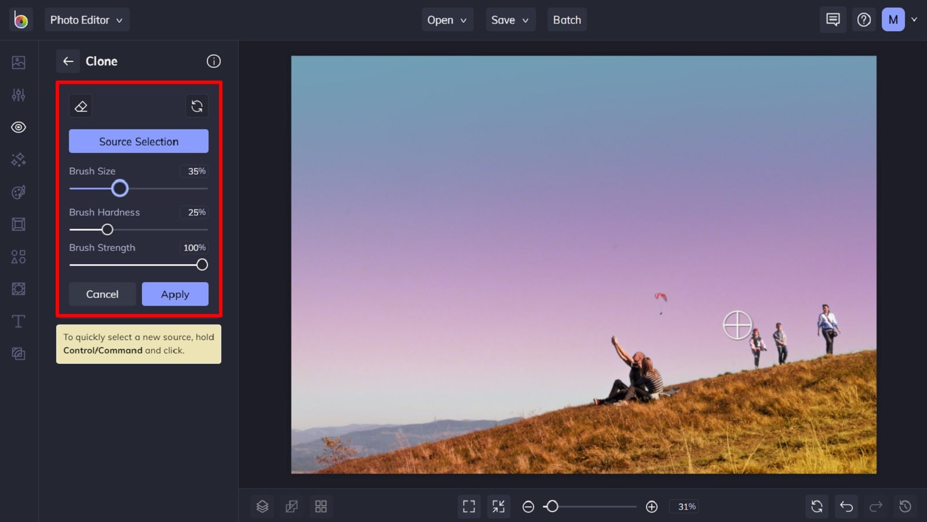Select the Edit panel icon in sidebar

(18, 63)
